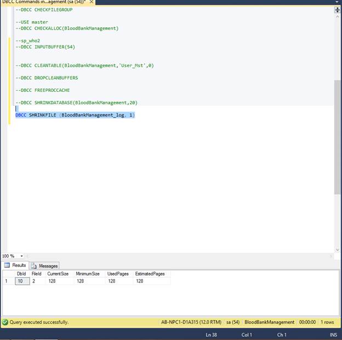Click the Ch 1 character indicator
This screenshot has height=340, width=342.
pyautogui.click(x=282, y=335)
